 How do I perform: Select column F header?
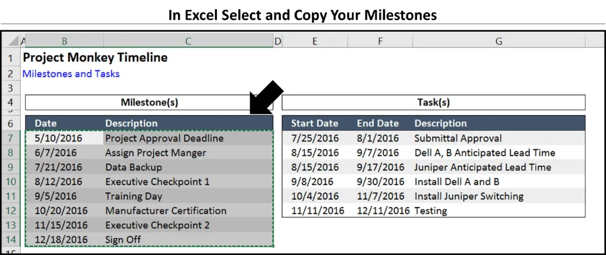pos(380,41)
